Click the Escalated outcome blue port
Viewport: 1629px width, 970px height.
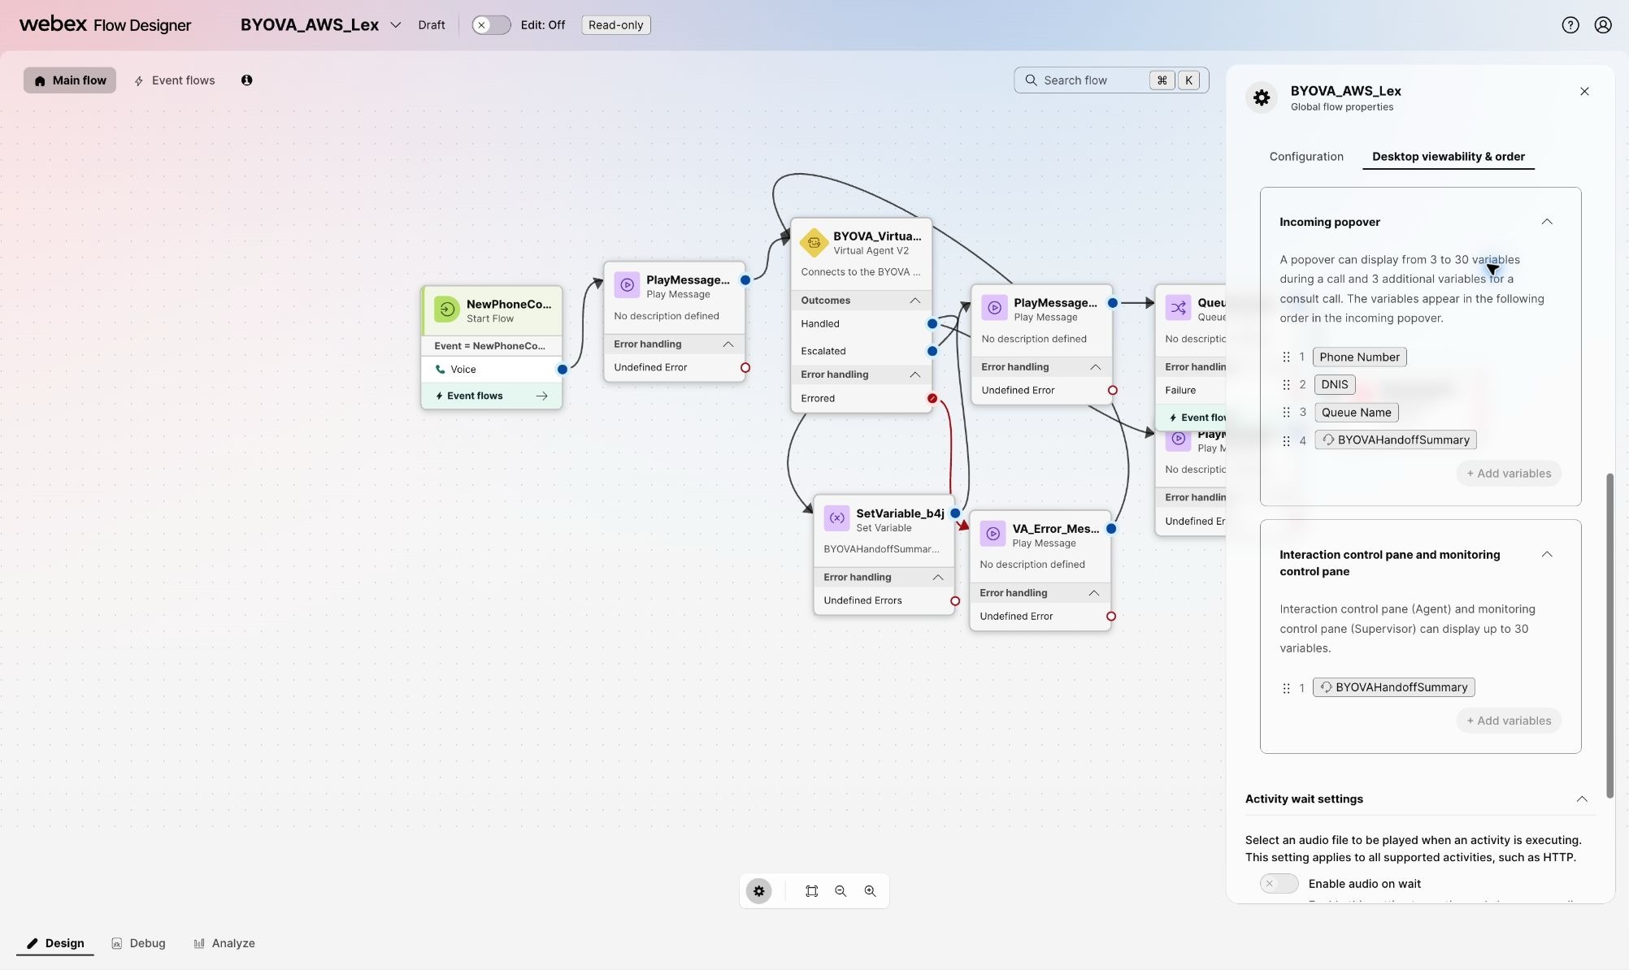932,351
